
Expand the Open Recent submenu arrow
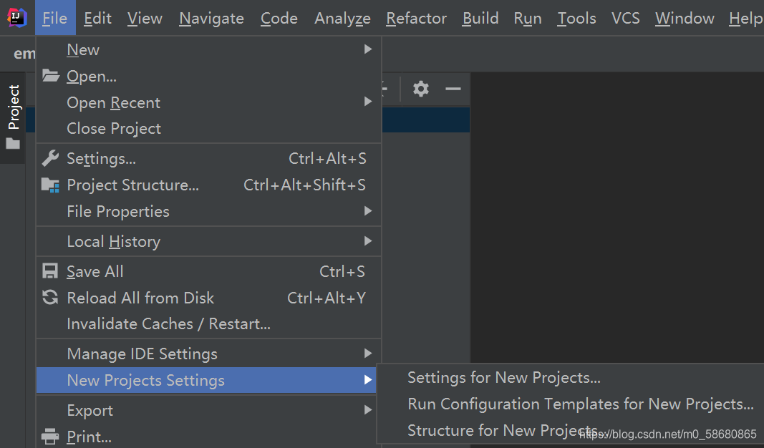click(x=368, y=102)
